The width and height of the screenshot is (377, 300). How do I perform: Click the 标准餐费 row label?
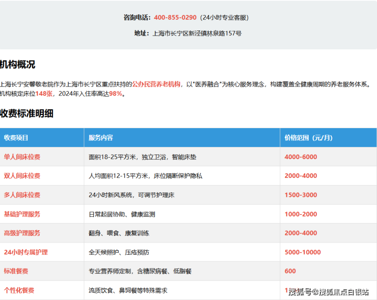pos(16,271)
